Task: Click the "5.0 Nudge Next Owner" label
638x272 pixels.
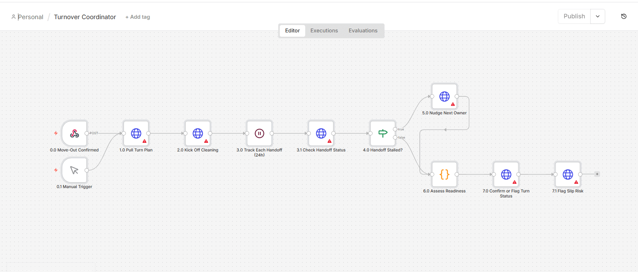Action: point(444,113)
